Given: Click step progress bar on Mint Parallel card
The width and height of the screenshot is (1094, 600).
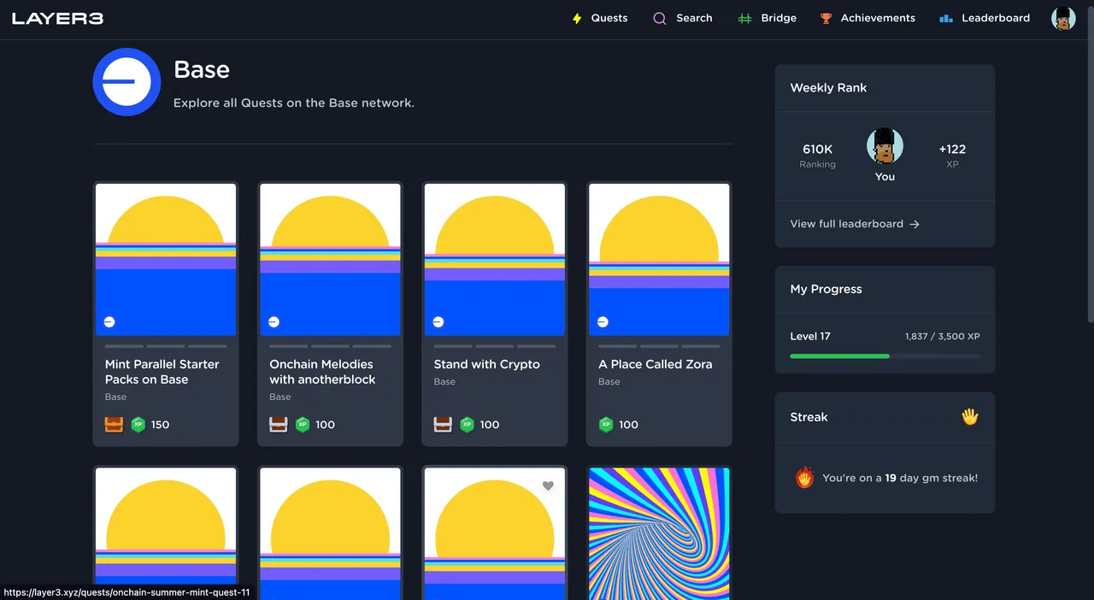Looking at the screenshot, I should coord(166,346).
